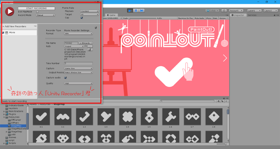The image size is (280, 149).
Task: Click the START RECORDING button
Action: pyautogui.click(x=37, y=8)
